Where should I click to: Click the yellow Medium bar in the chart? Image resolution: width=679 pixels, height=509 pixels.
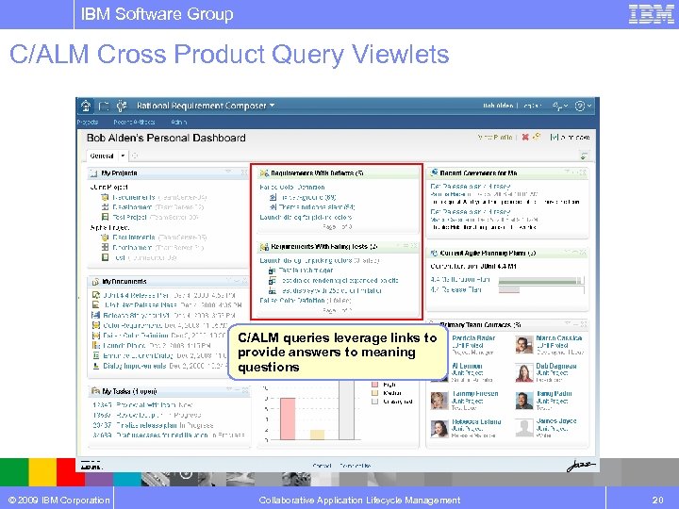point(317,435)
